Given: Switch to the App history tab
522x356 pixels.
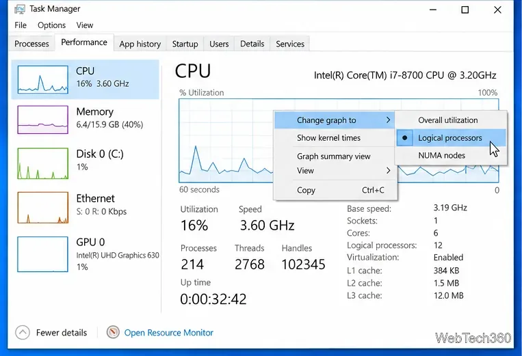Looking at the screenshot, I should (140, 44).
